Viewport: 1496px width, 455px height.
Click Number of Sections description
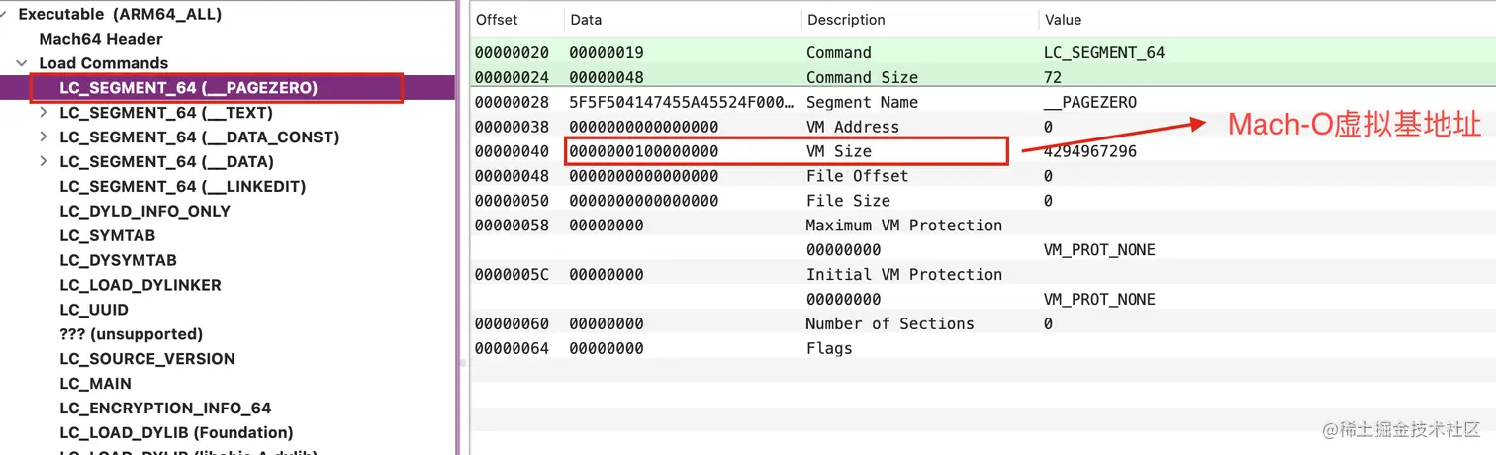click(889, 324)
